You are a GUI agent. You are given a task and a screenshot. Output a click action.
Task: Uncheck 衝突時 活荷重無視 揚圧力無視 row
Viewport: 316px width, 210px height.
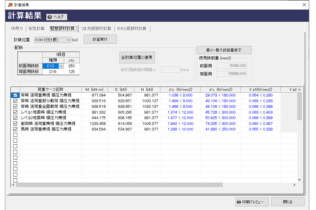coord(15,123)
